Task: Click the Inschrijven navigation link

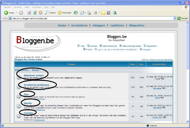Action: [x=79, y=25]
